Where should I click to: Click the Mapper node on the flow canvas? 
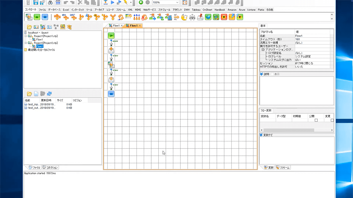pos(111,65)
